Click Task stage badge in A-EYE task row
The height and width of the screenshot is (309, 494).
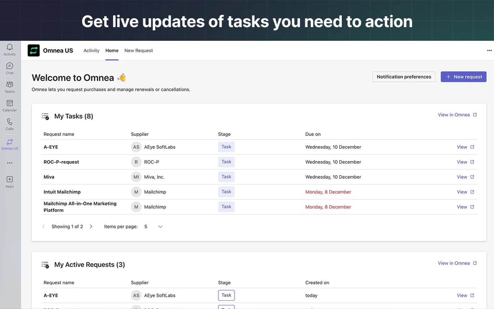[226, 147]
